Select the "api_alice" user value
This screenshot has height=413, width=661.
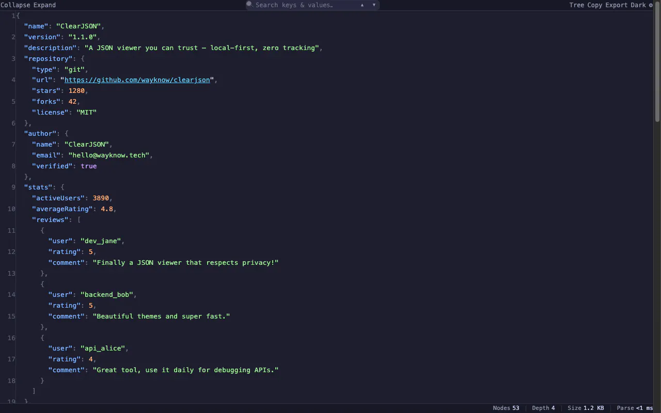(x=103, y=348)
